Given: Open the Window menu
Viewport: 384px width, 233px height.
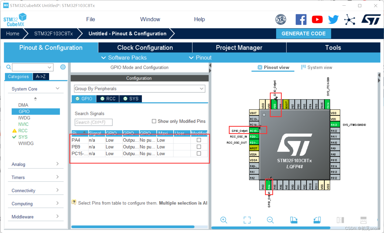Looking at the screenshot, I should tap(150, 19).
